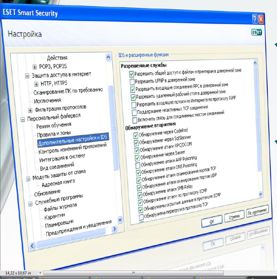Screen dimensions: 277x279
Task: Select 'Режим обучения' under firewall
Action: pyautogui.click(x=54, y=125)
